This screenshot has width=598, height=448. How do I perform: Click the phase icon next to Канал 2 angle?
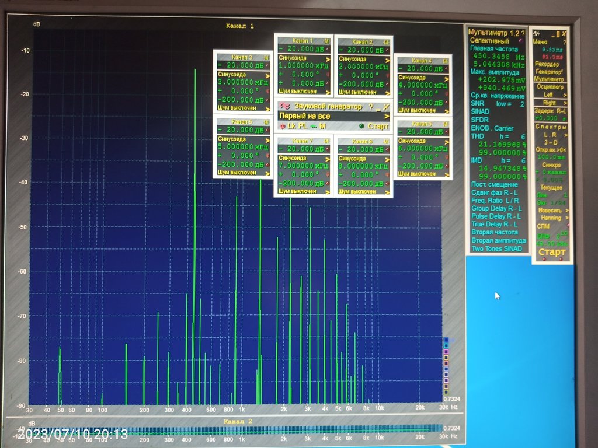tap(387, 75)
